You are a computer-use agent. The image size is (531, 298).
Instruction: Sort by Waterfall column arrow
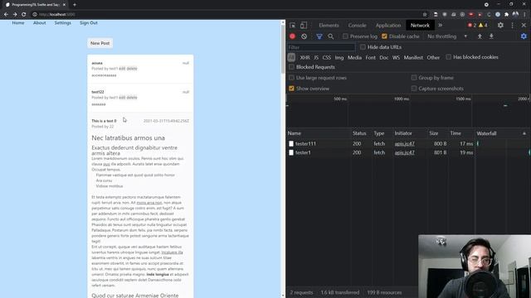[524, 133]
